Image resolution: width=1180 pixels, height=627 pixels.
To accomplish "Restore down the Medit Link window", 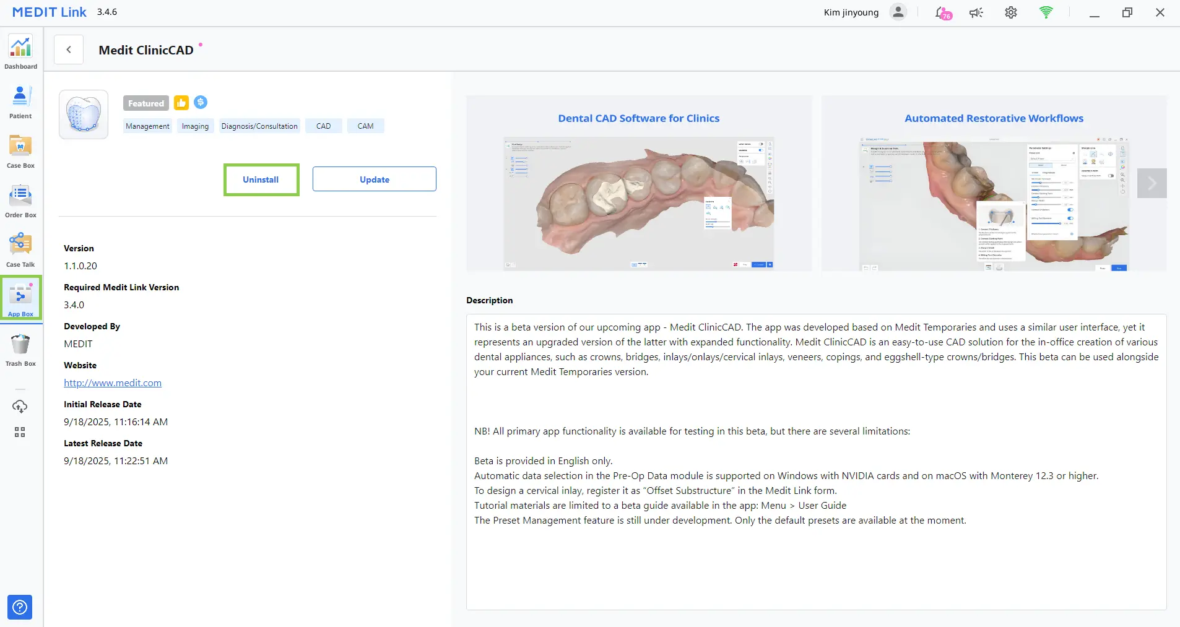I will click(x=1127, y=12).
